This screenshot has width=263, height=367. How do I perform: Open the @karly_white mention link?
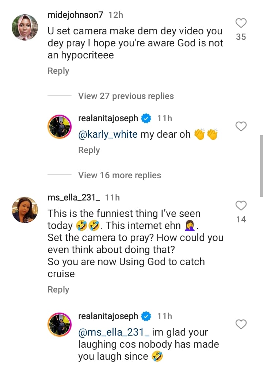tap(108, 135)
